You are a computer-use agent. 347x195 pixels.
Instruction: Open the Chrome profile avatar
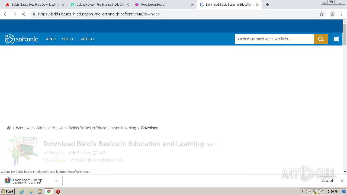(332, 14)
